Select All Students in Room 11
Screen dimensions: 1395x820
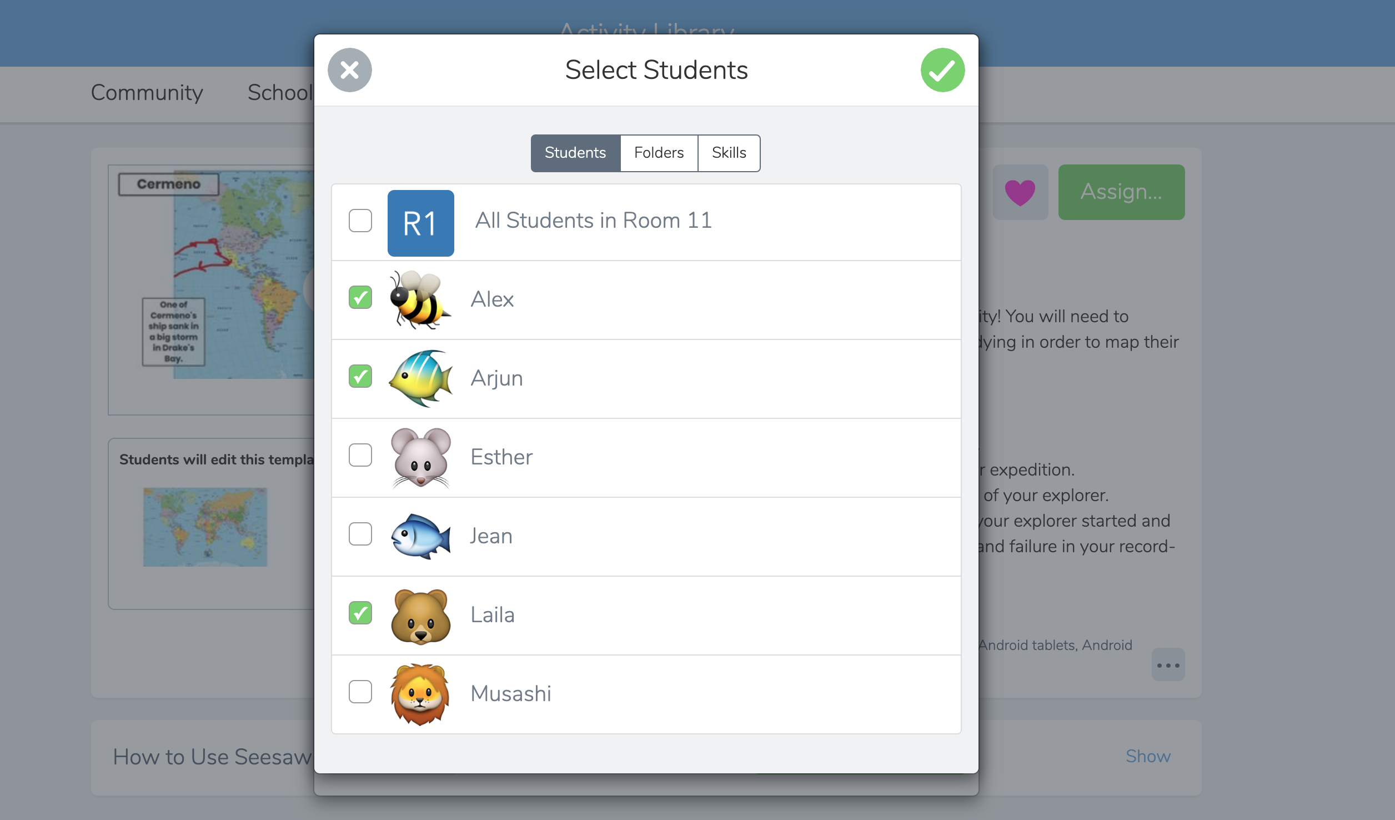point(361,219)
